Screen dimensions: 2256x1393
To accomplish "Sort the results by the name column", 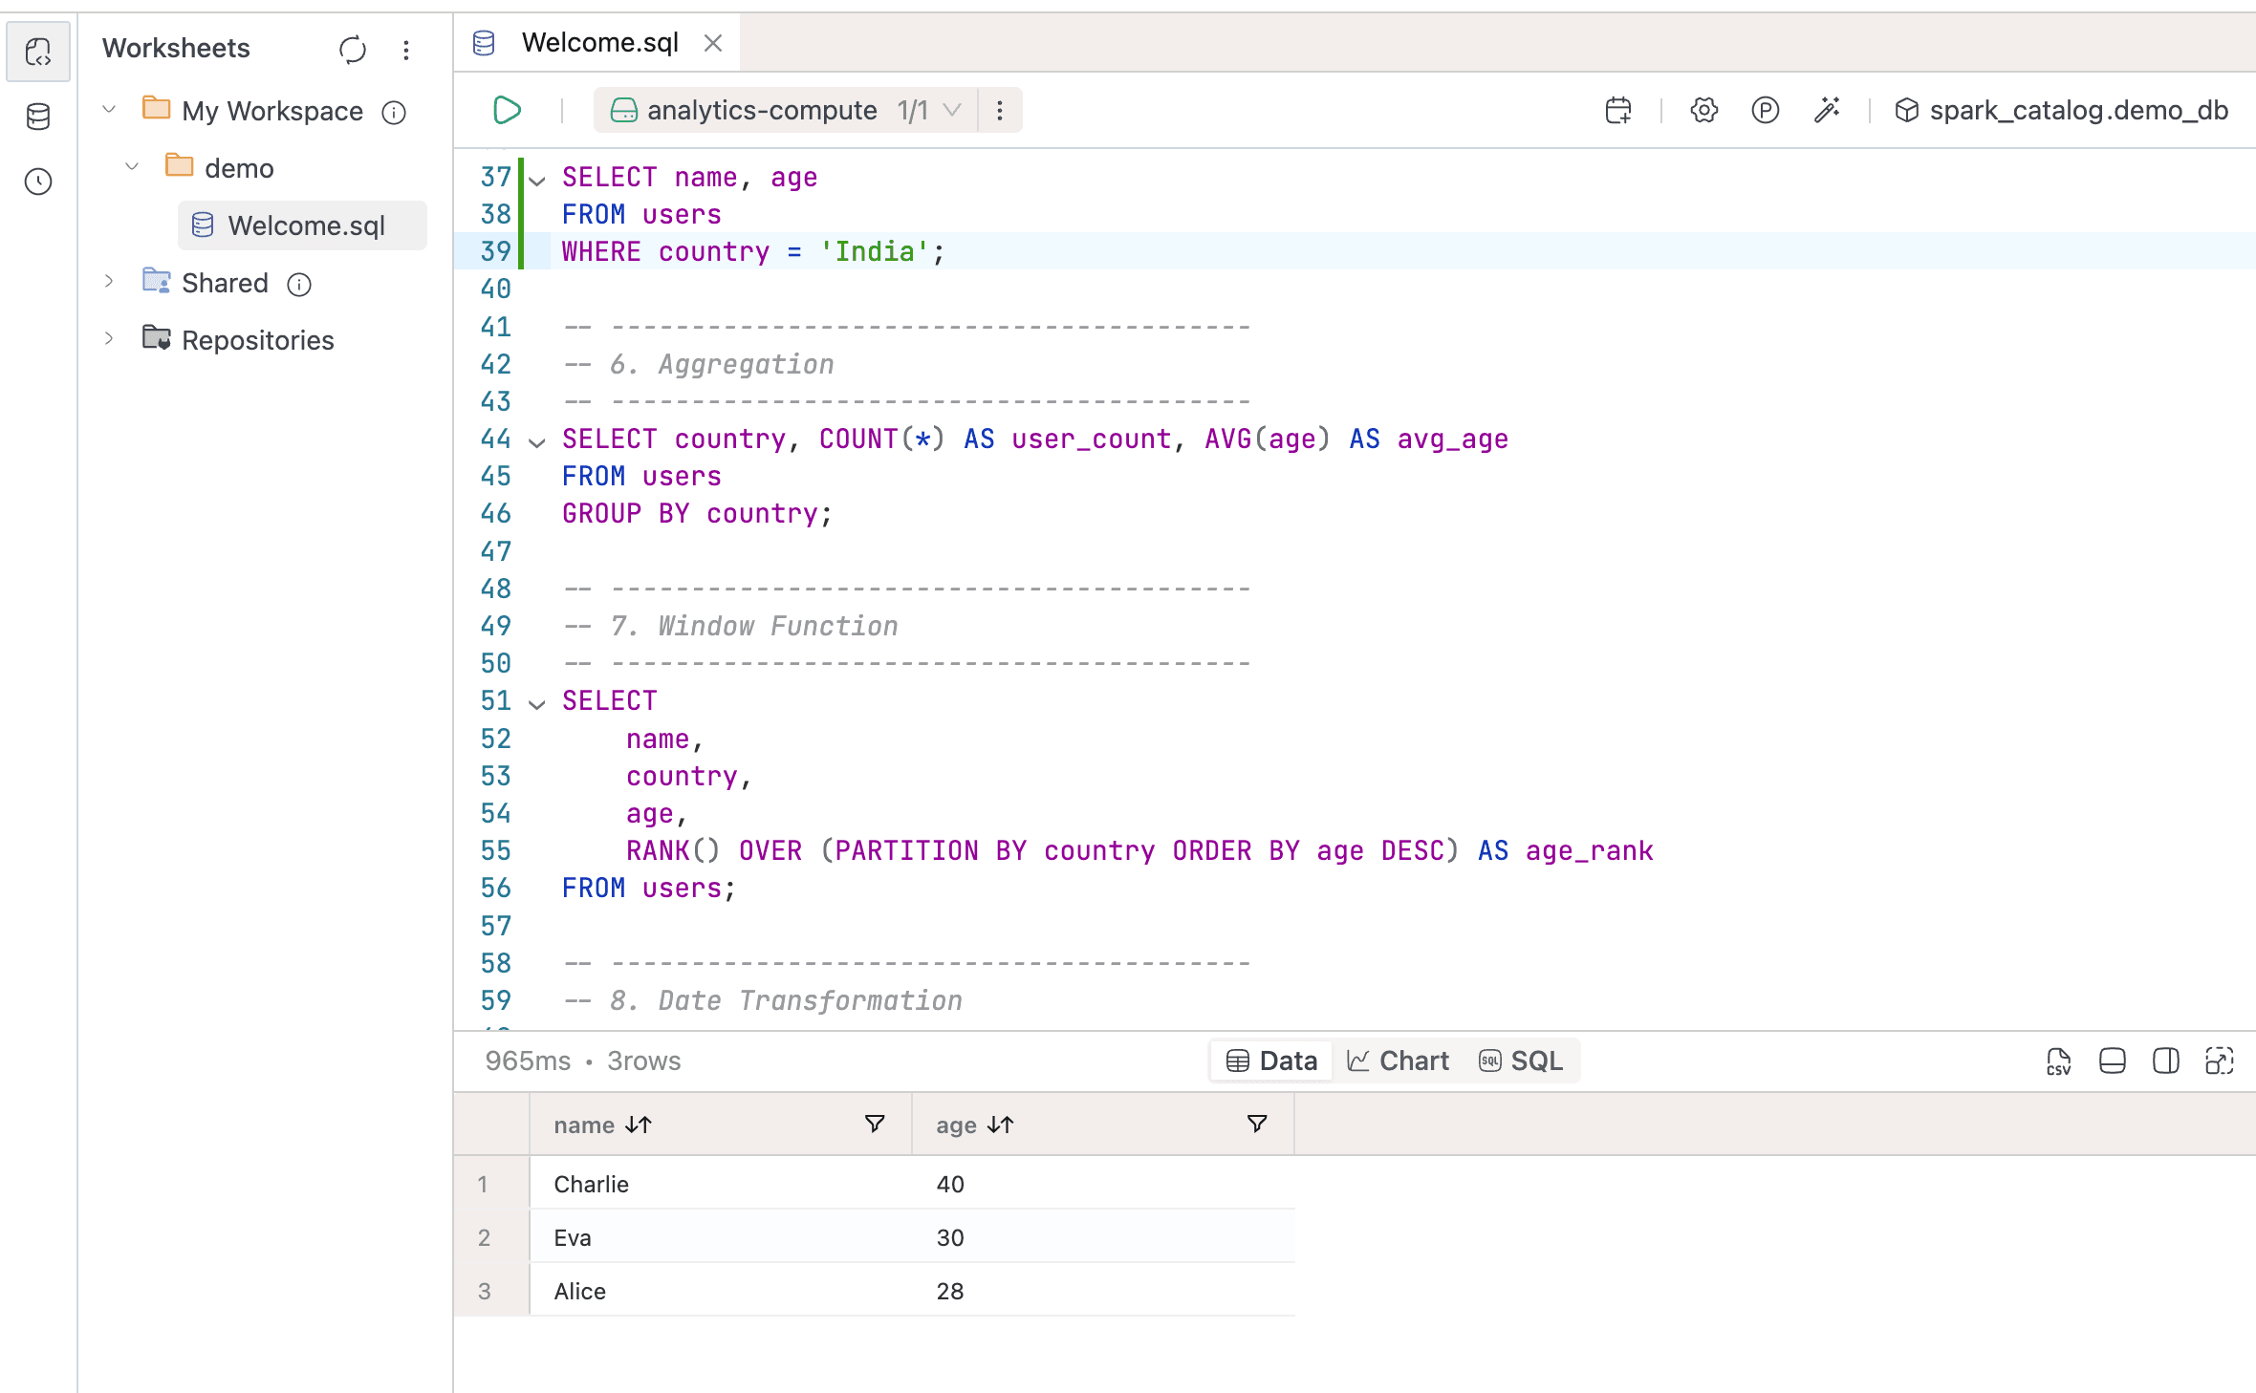I will click(639, 1125).
